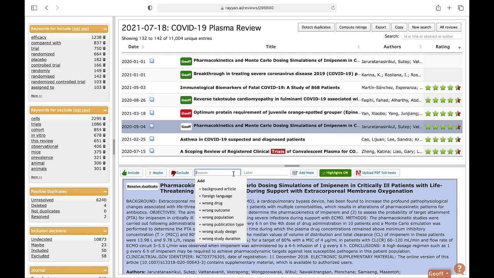Remove 'cells' exclude keyword via trash icon

pyautogui.click(x=104, y=119)
